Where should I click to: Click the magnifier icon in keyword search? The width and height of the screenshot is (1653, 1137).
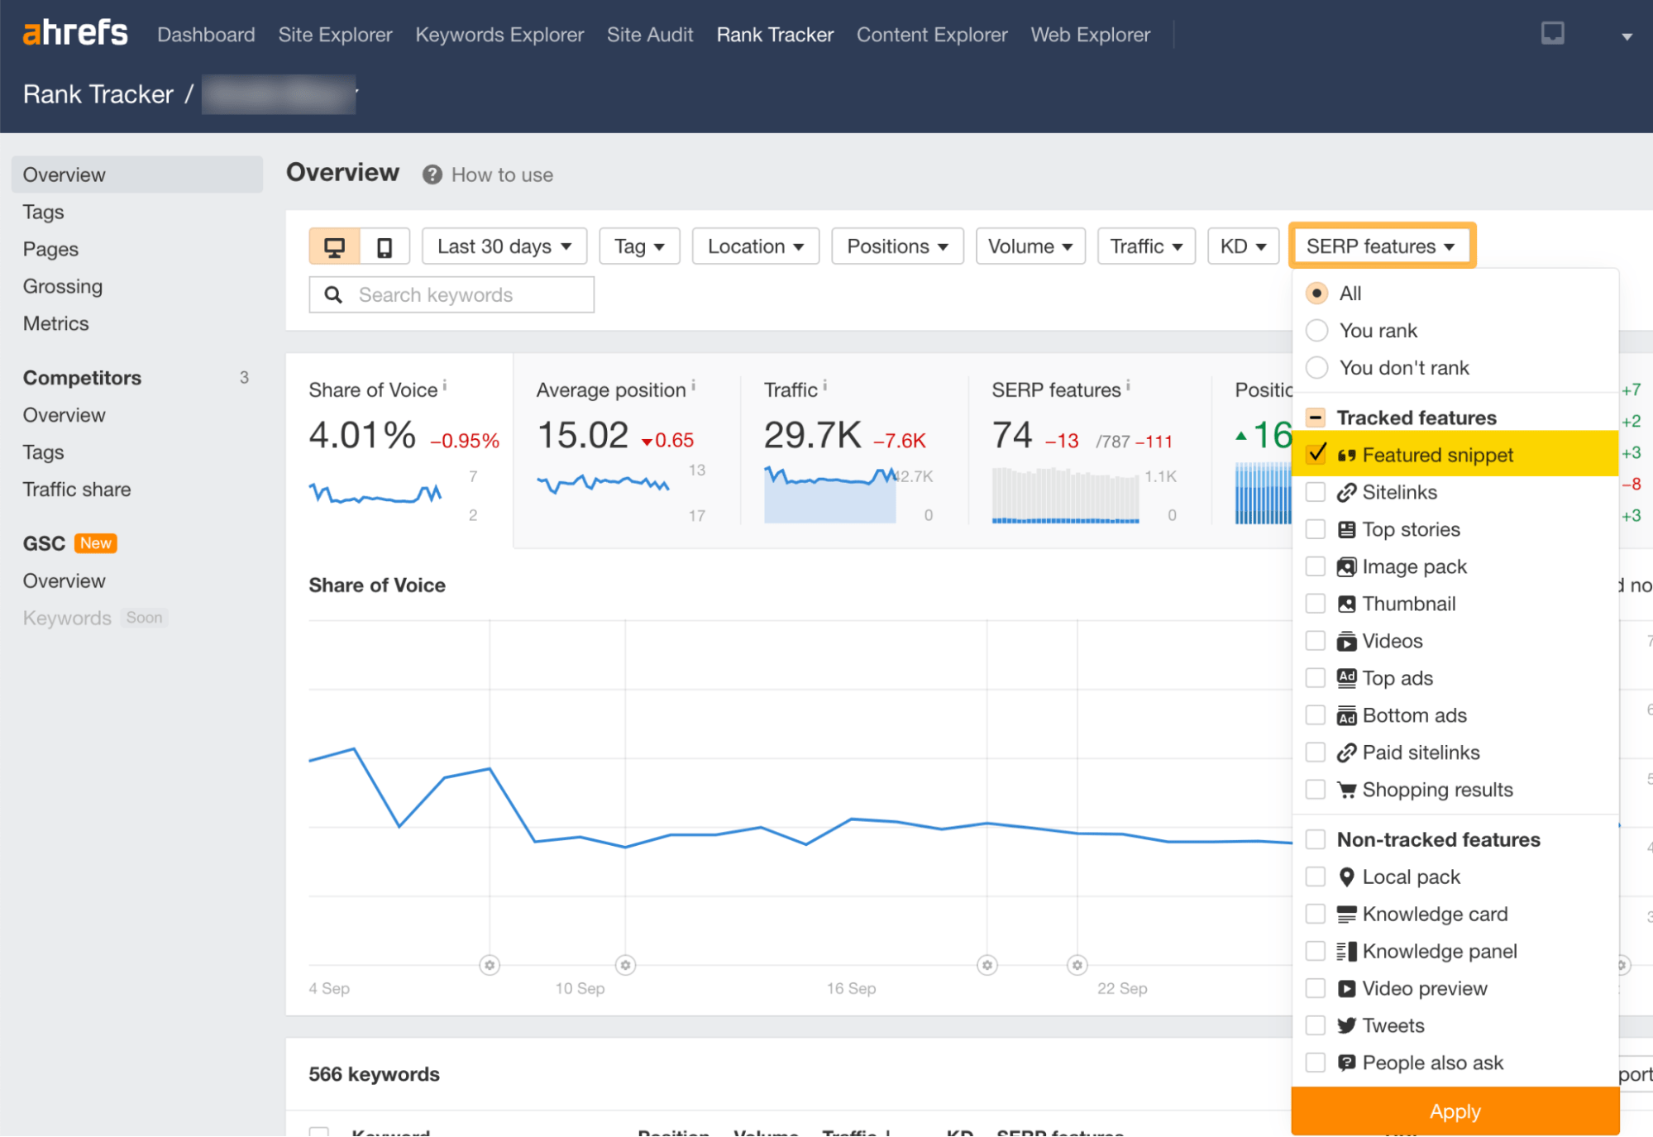coord(334,294)
